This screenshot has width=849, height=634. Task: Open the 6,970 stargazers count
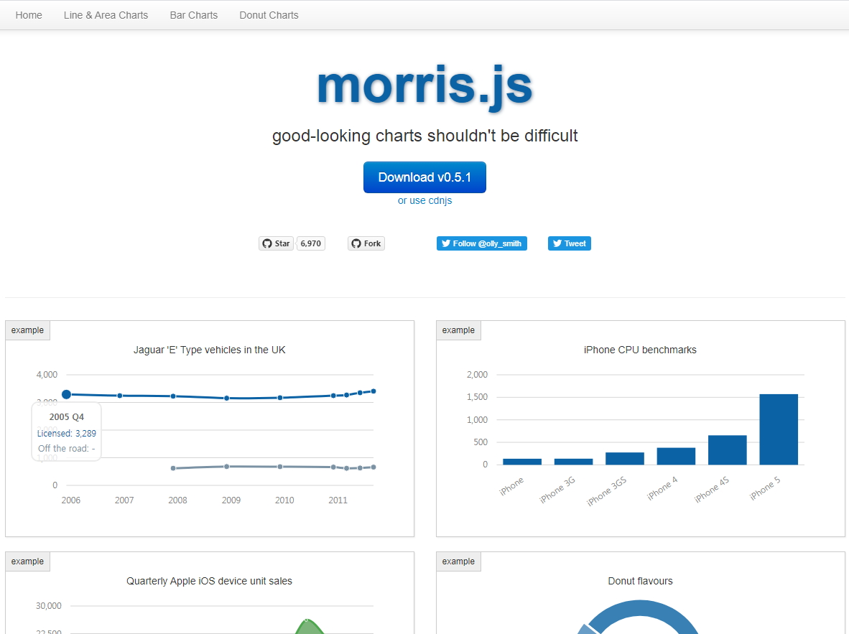tap(311, 243)
